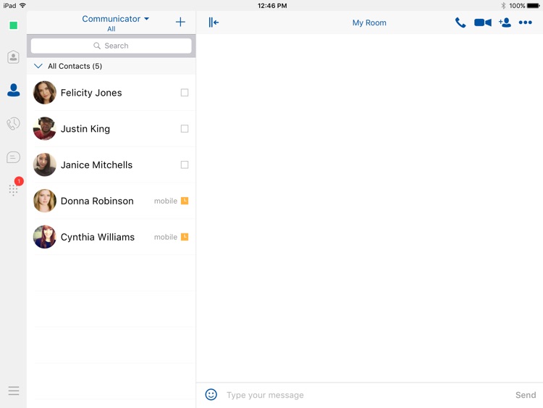Open Justin King's avatar
Image resolution: width=543 pixels, height=408 pixels.
click(45, 128)
